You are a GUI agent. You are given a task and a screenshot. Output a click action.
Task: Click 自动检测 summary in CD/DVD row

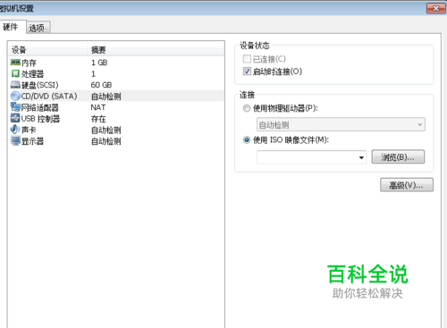click(106, 97)
